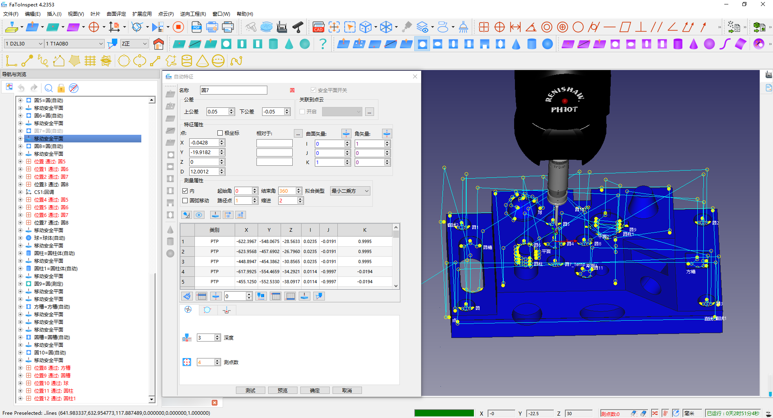This screenshot has width=773, height=418.
Task: Toggle the 内 checkbox
Action: [185, 191]
